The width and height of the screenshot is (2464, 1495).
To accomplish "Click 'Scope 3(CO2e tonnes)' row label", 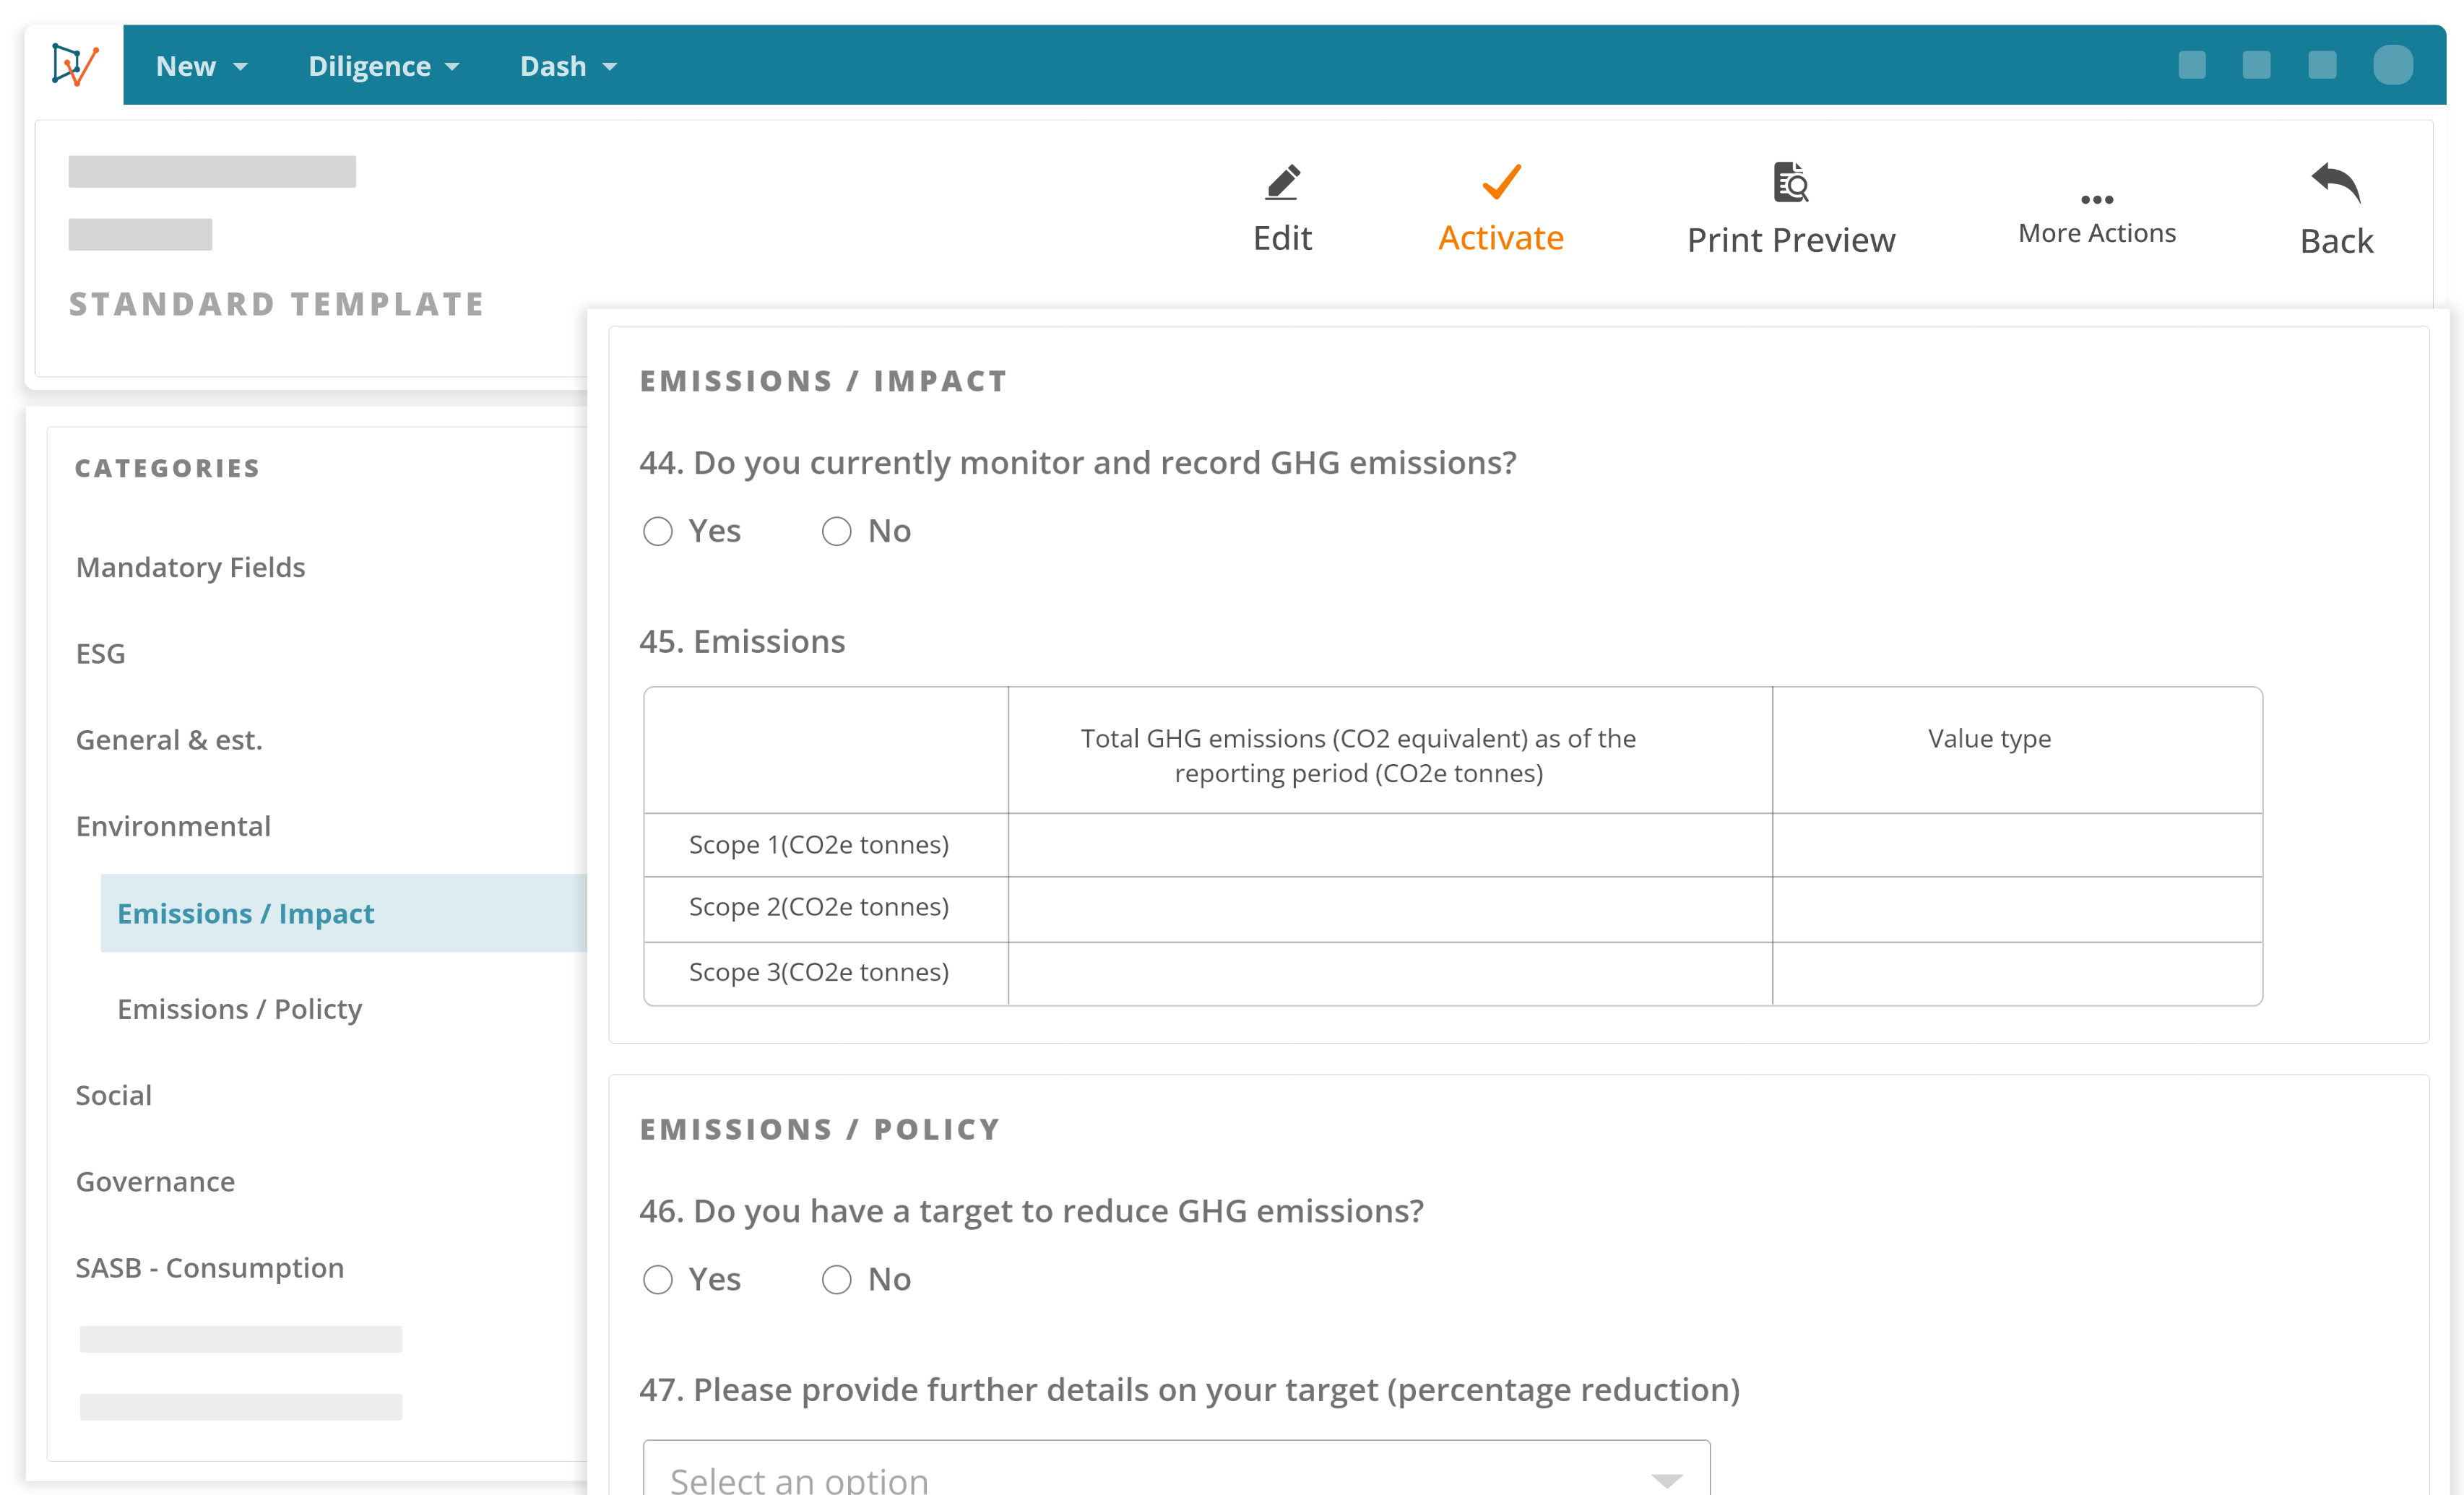I will coord(819,972).
